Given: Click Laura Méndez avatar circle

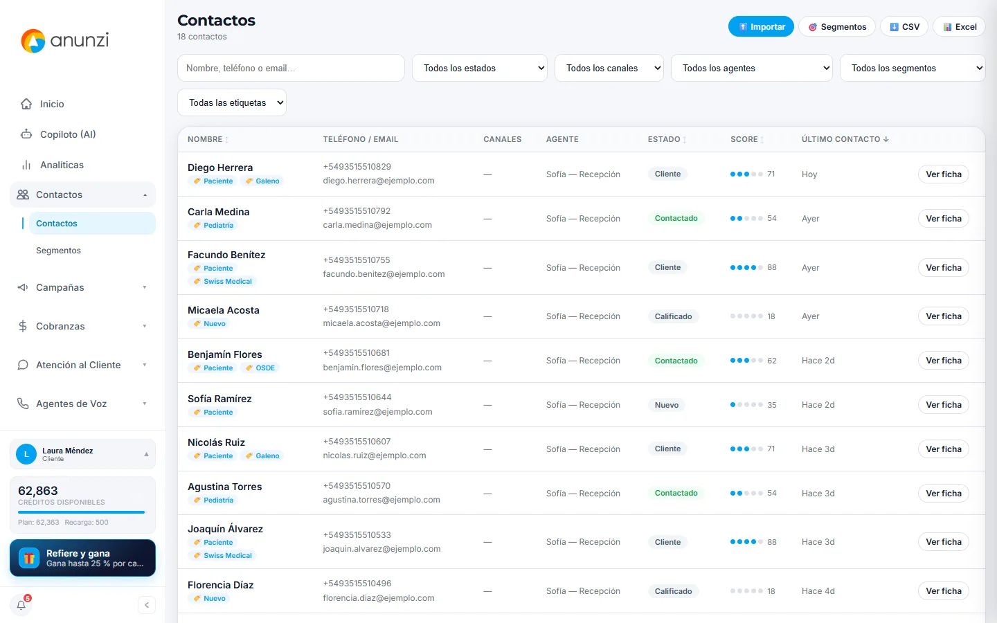Looking at the screenshot, I should point(26,454).
